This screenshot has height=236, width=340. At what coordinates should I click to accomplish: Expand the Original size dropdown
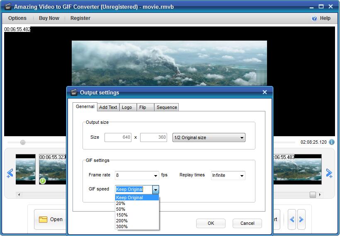242,137
